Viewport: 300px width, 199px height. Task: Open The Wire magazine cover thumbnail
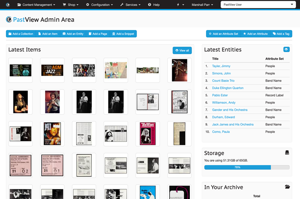(148, 134)
